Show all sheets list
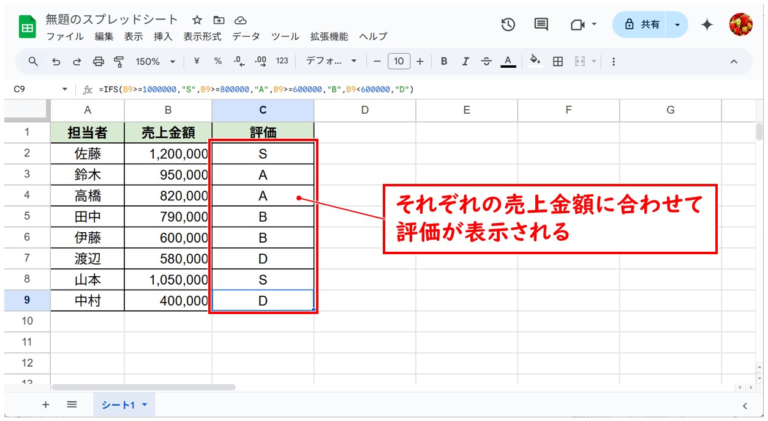 point(72,405)
